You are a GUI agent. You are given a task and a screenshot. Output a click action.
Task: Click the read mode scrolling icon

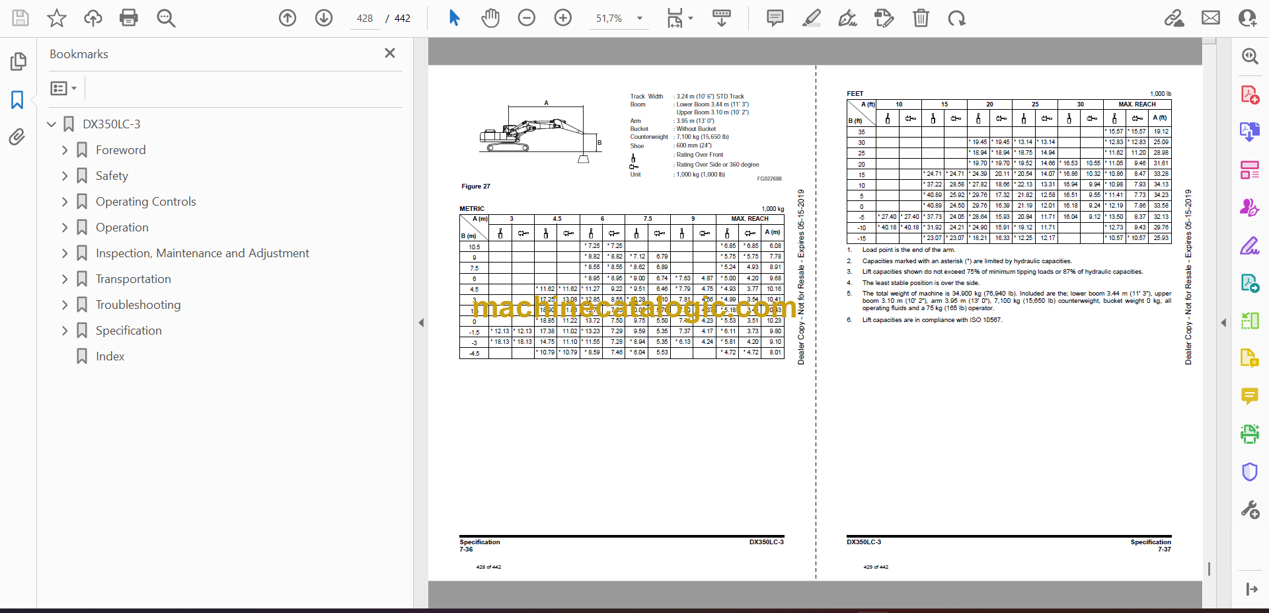722,18
